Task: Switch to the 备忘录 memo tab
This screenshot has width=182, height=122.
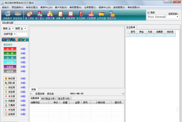Action: 64,98
